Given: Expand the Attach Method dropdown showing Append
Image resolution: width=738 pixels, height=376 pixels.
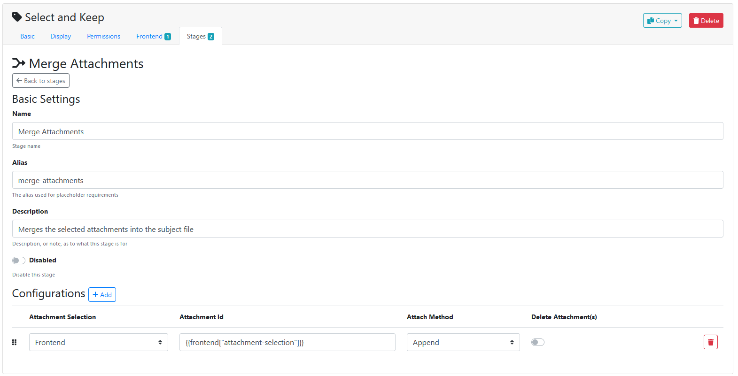Looking at the screenshot, I should pos(463,342).
